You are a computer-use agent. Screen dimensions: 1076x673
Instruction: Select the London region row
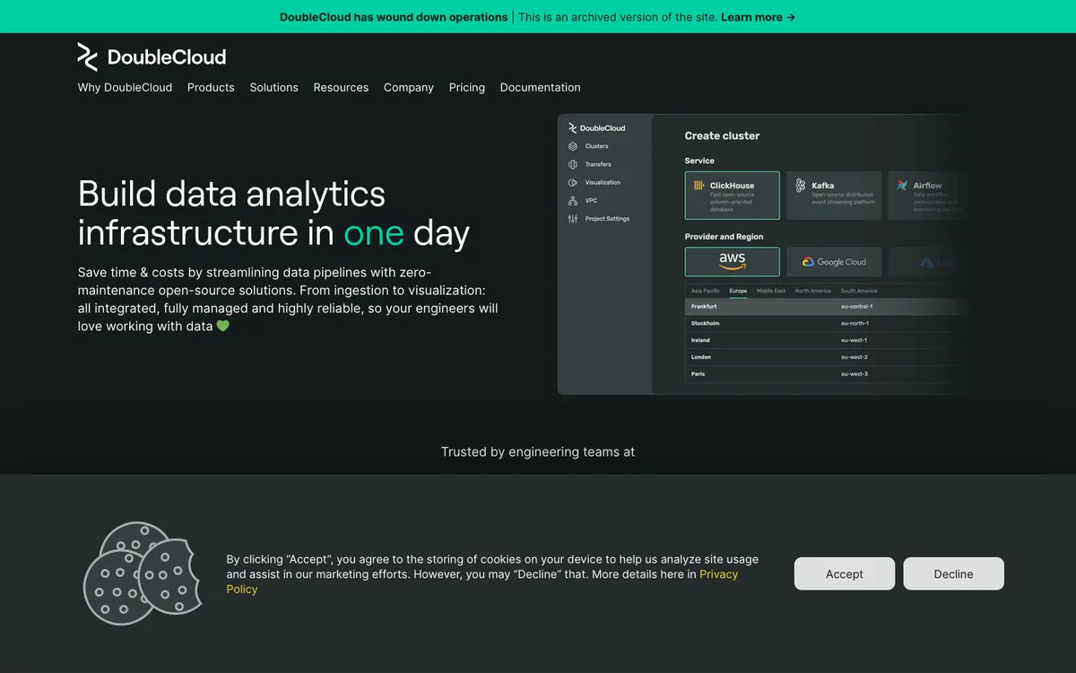[828, 357]
